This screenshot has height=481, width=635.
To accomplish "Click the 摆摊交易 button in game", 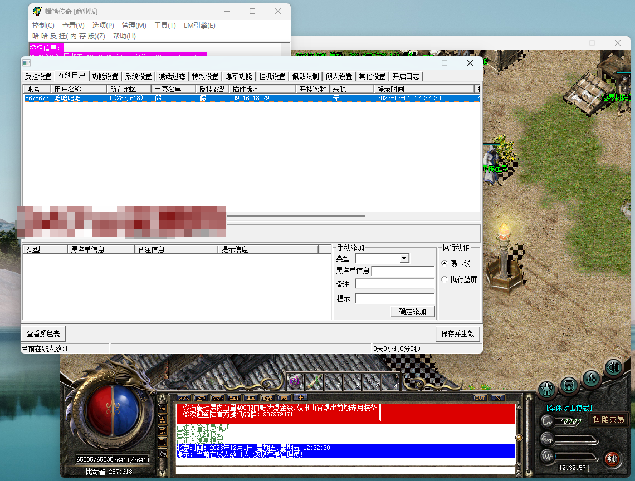I will click(x=609, y=419).
